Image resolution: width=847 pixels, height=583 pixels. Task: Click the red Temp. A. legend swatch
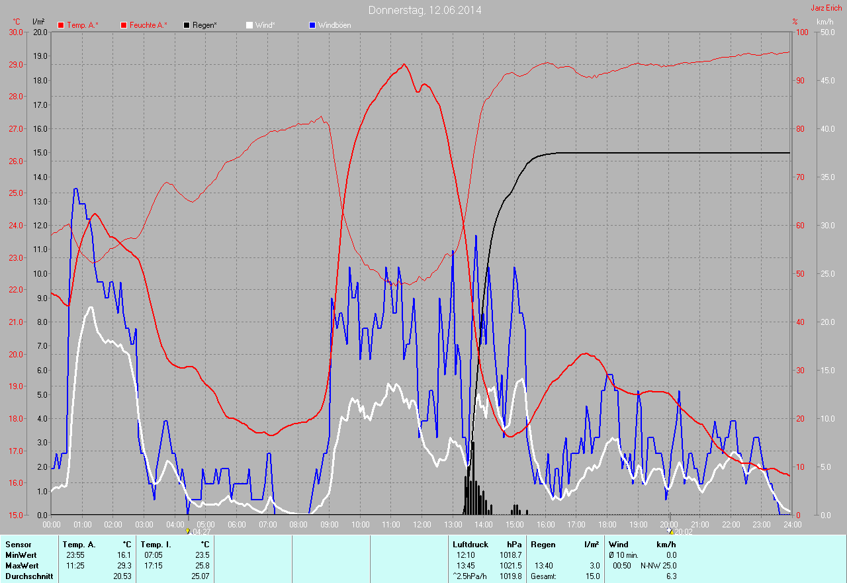(x=61, y=25)
